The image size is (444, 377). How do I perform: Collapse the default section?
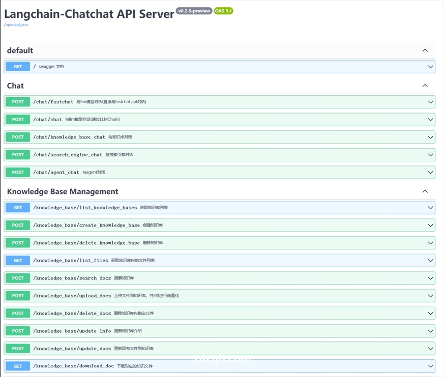click(425, 50)
